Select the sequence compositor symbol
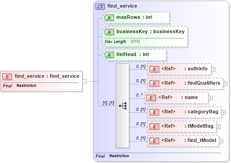 coord(122,106)
